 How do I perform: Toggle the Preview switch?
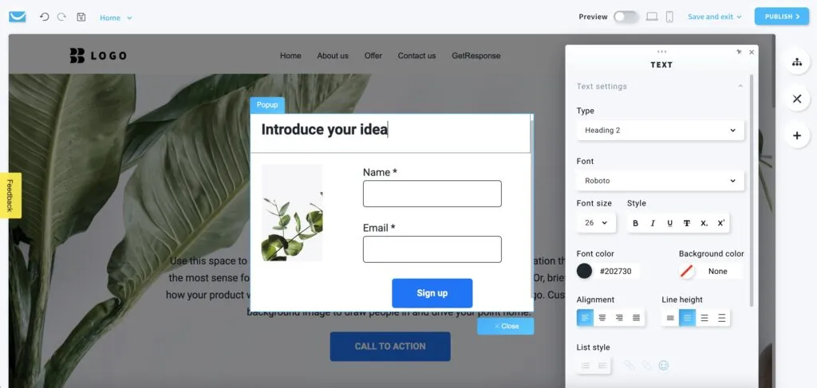coord(626,17)
